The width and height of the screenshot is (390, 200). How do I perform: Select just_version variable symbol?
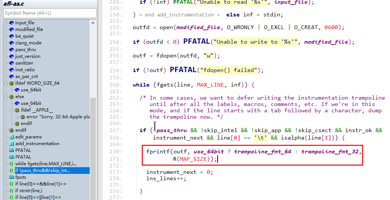pyautogui.click(x=28, y=56)
